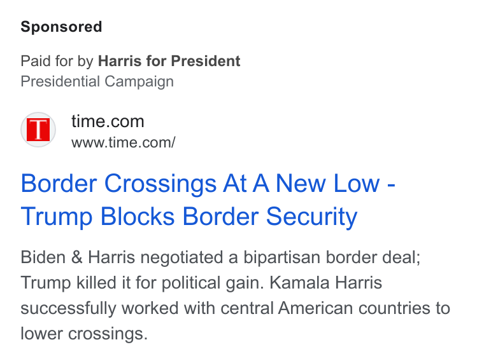Click the 'Biden & Harris negotiated' description line
This screenshot has height=361, width=484.
pos(220,257)
